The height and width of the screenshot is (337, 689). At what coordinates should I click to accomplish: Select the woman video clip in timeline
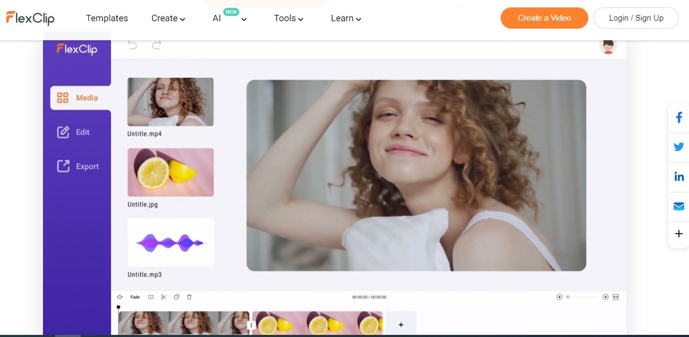click(x=184, y=323)
